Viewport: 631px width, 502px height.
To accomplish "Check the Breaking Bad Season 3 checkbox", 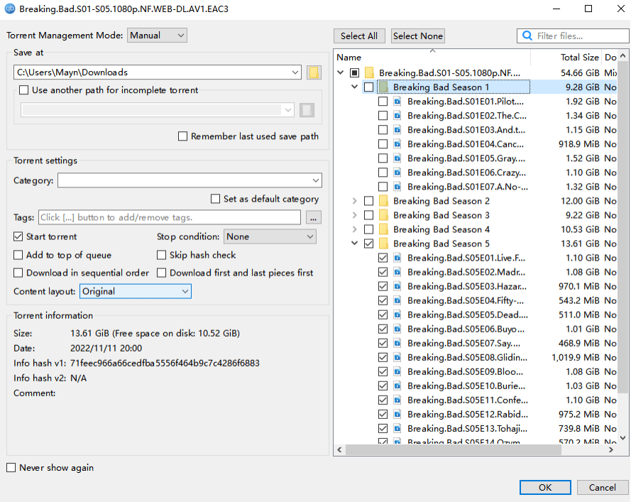I will click(368, 215).
